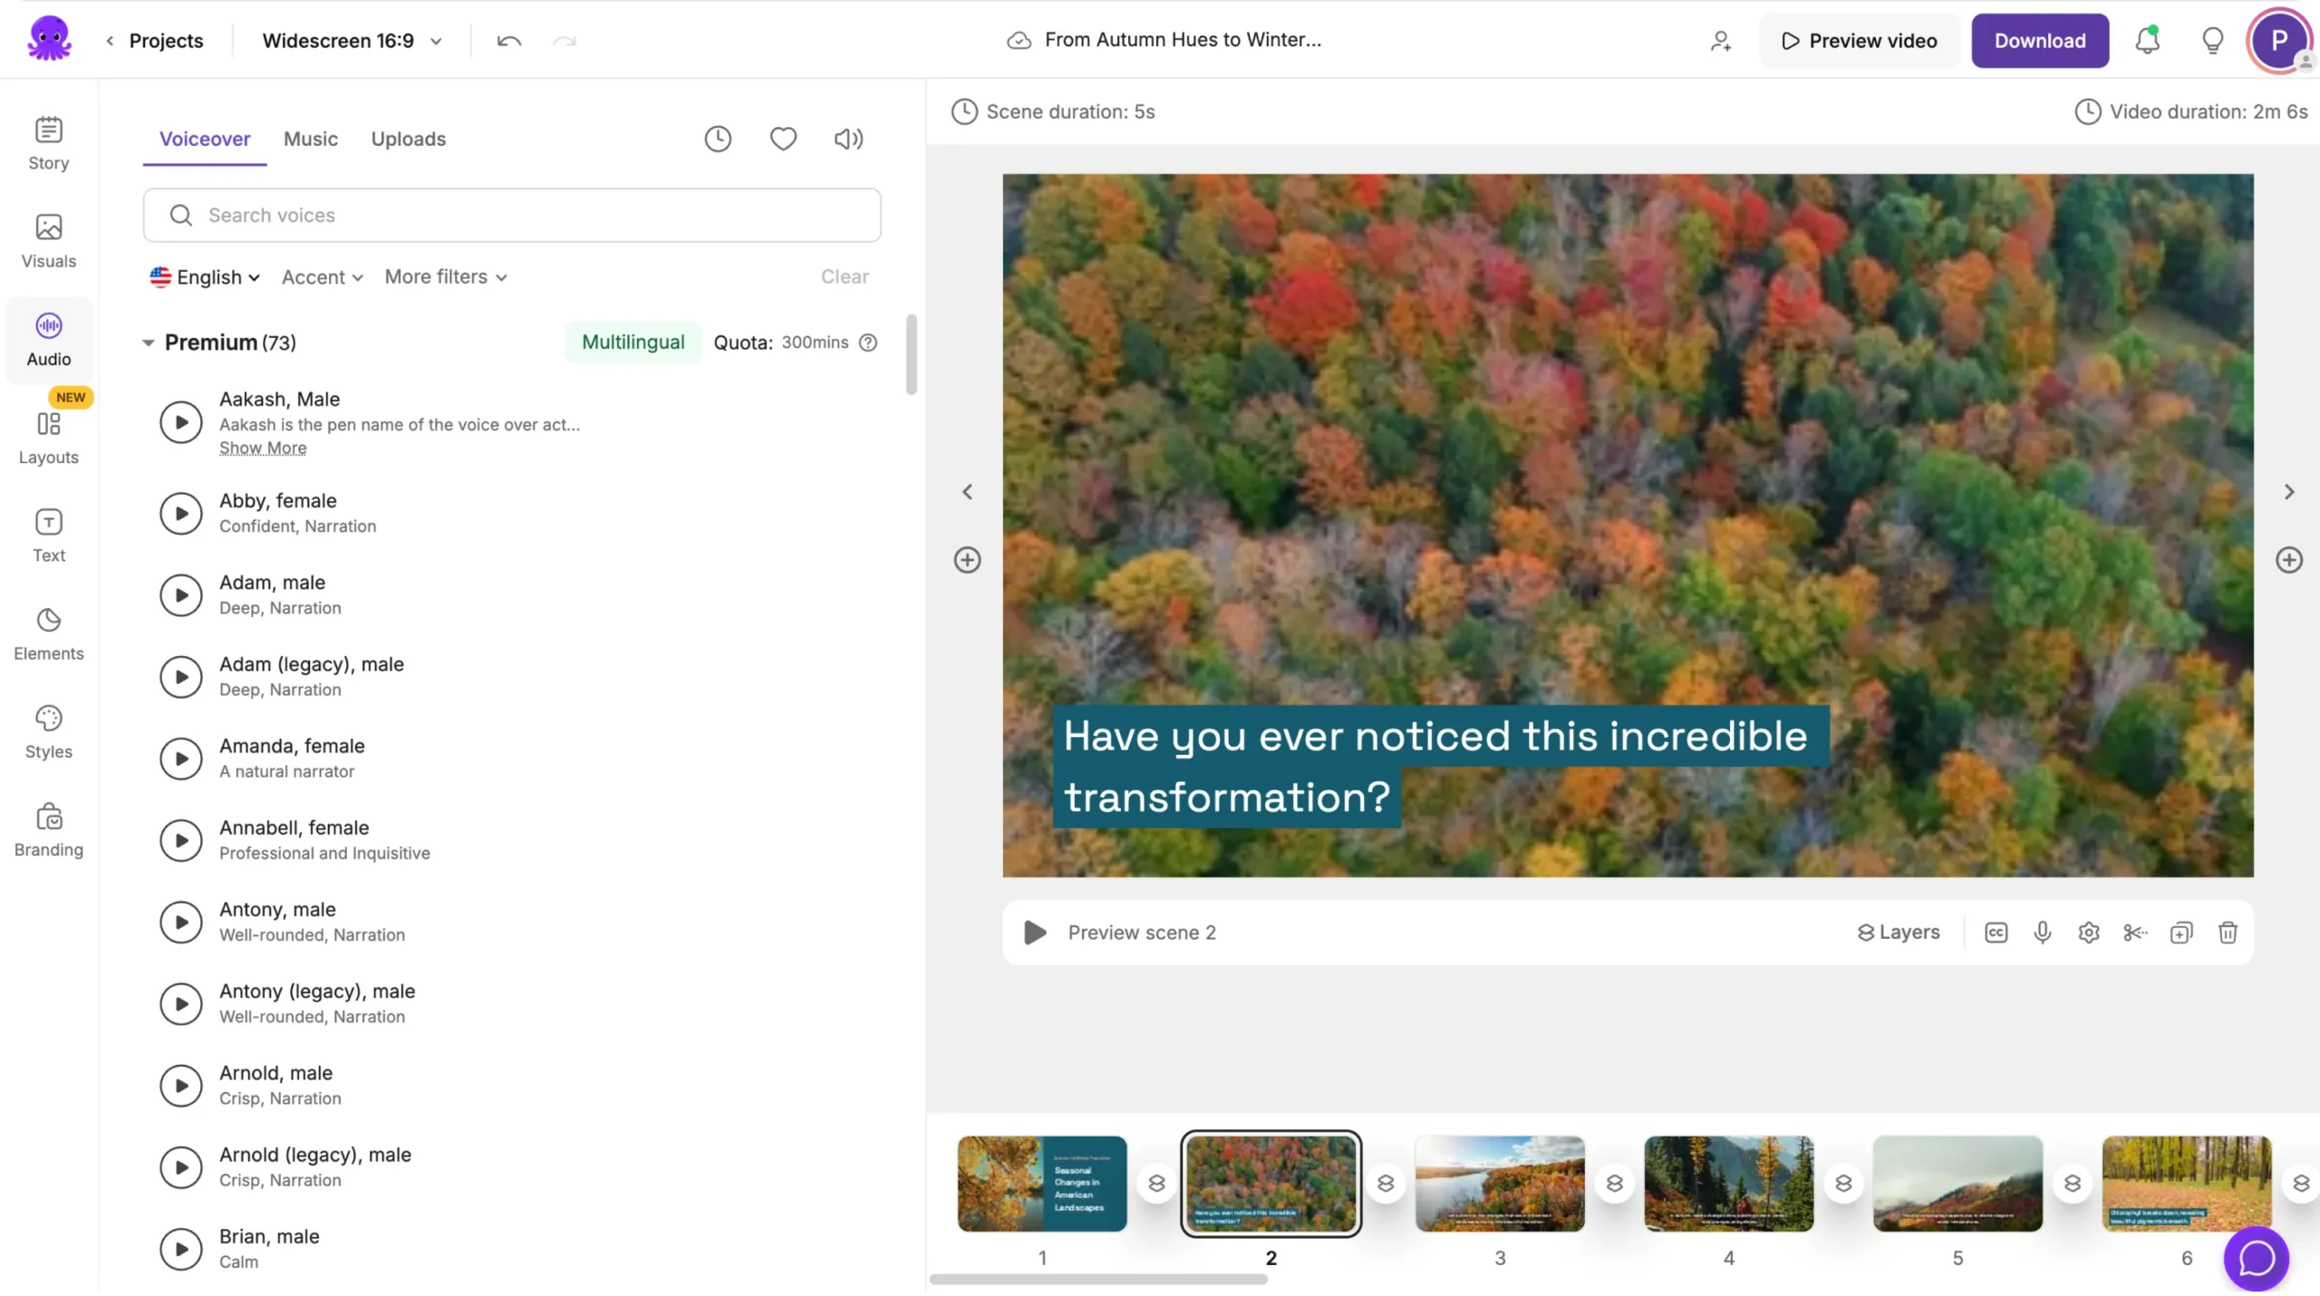
Task: Click the favorites heart icon
Action: pyautogui.click(x=783, y=139)
